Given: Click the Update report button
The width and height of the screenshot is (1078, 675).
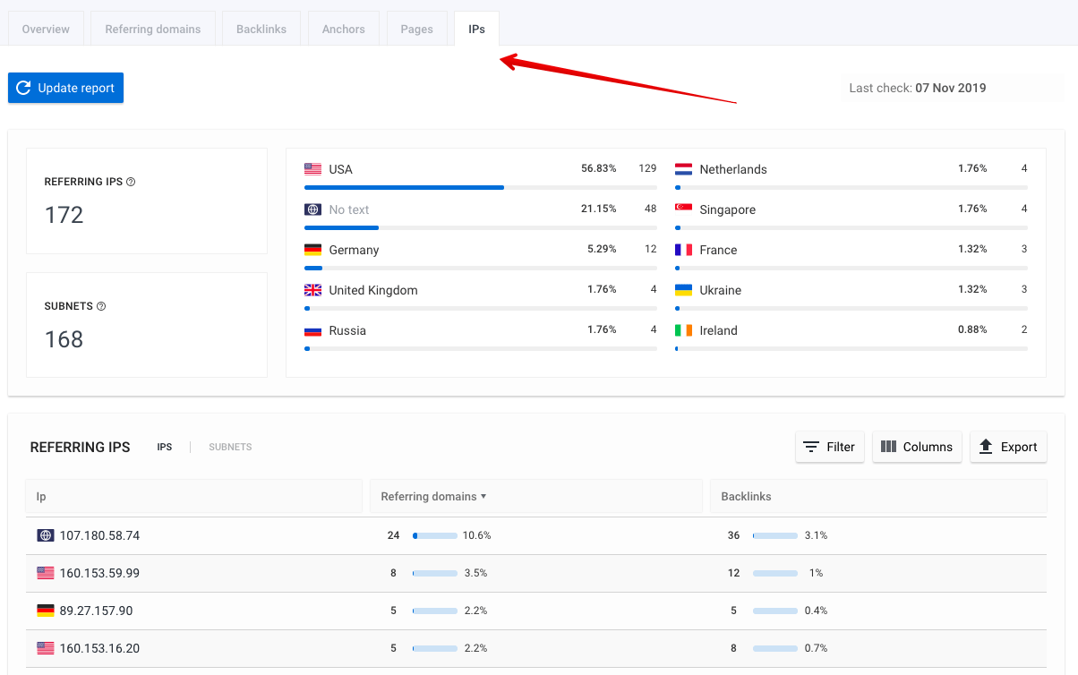Looking at the screenshot, I should click(65, 88).
